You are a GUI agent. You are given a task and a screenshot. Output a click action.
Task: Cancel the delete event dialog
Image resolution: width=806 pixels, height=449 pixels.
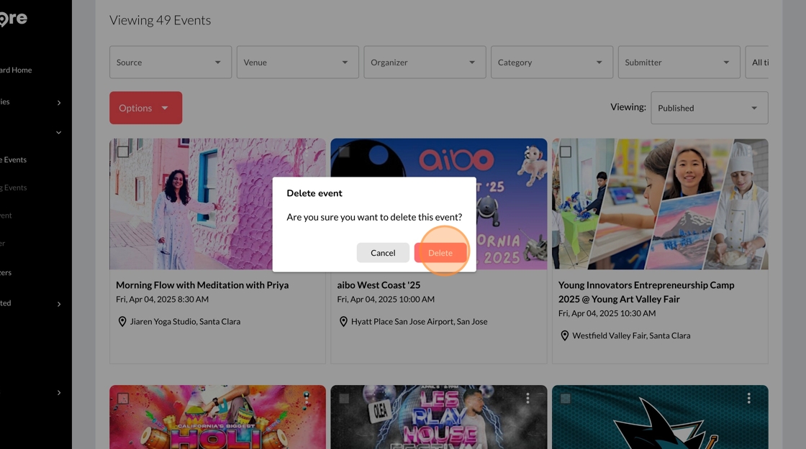(383, 252)
